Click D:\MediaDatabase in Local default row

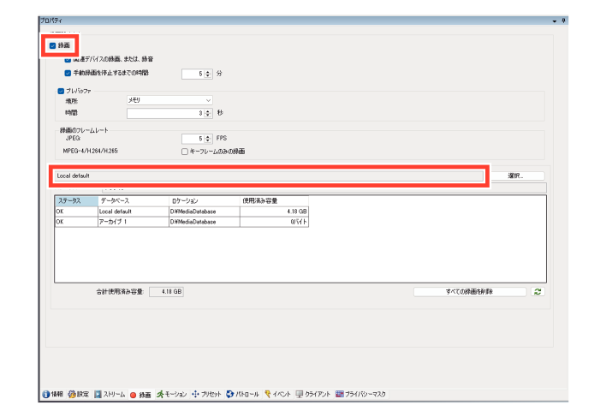tap(205, 211)
